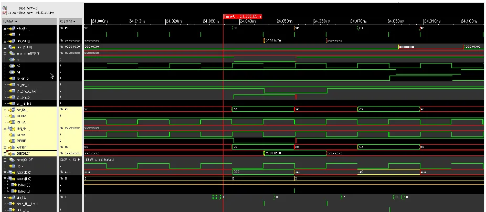Select the TimeA cursor flag on ruler
Viewport: 486px width, 212px height.
[x=242, y=16]
